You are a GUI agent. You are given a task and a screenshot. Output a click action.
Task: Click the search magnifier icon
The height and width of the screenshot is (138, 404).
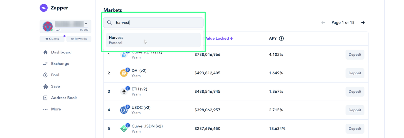109,23
